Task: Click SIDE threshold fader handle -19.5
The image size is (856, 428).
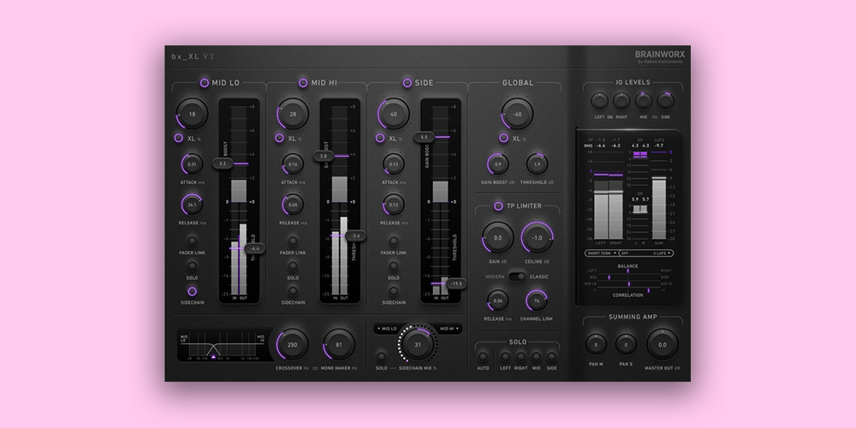Action: pyautogui.click(x=456, y=283)
